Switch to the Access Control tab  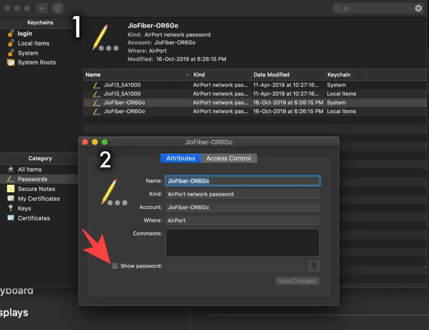(x=229, y=158)
